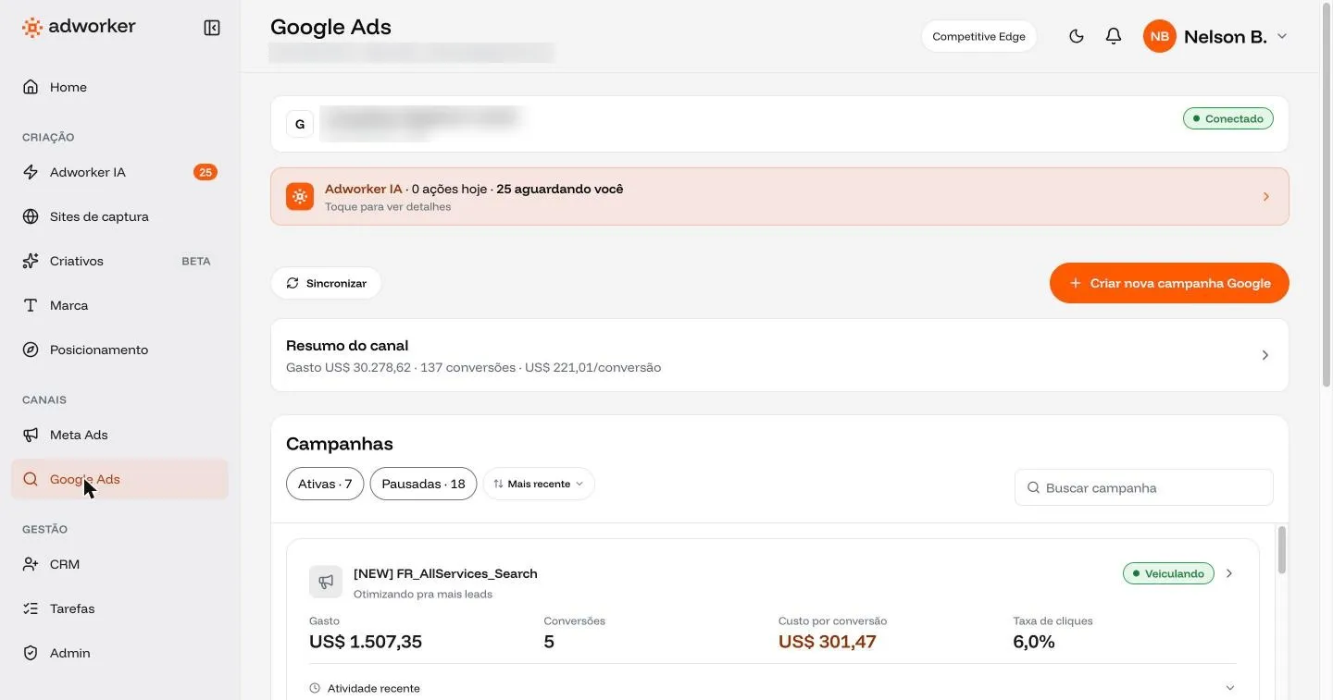Image resolution: width=1333 pixels, height=700 pixels.
Task: Click the campaign megaphone icon
Action: (x=326, y=582)
